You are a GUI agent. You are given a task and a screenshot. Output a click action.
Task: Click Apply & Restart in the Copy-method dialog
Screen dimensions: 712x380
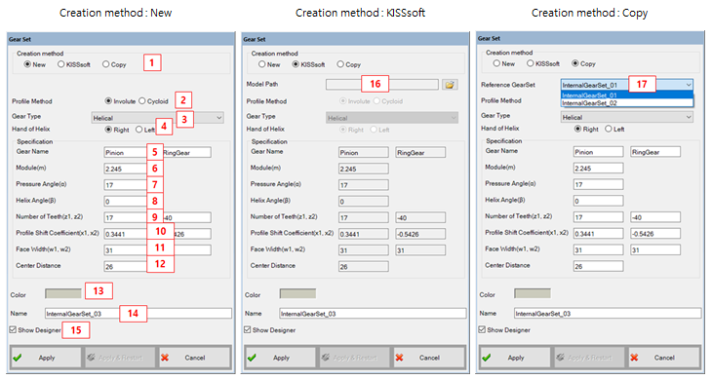pos(589,358)
